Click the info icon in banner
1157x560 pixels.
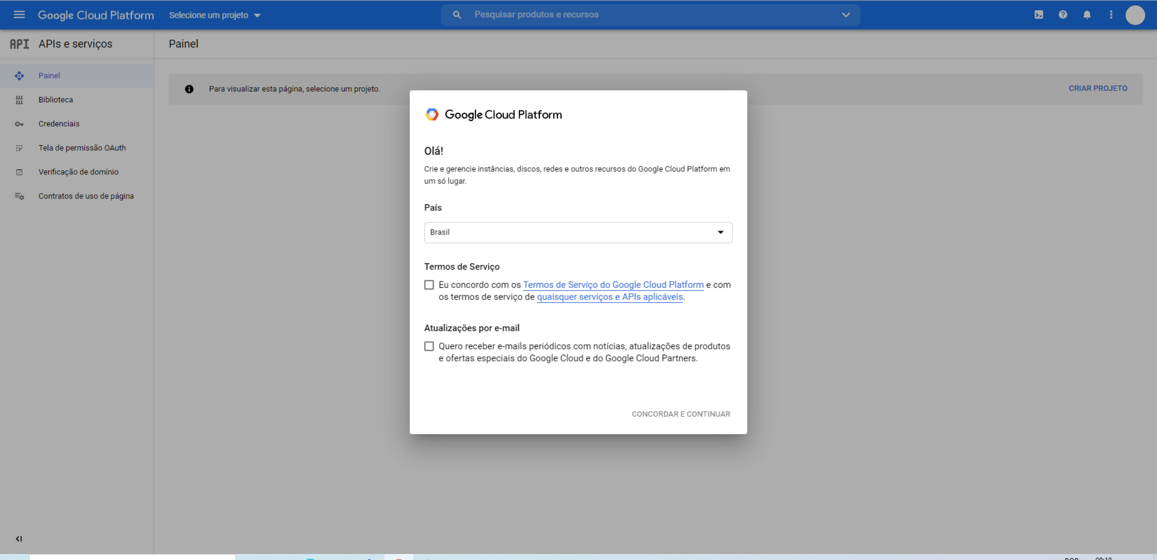189,89
